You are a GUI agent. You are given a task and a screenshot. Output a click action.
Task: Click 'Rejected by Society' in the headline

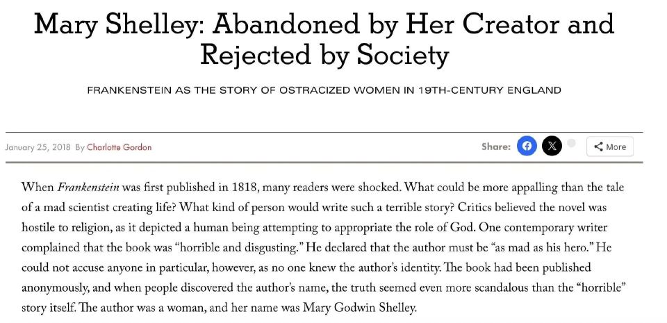pos(324,54)
